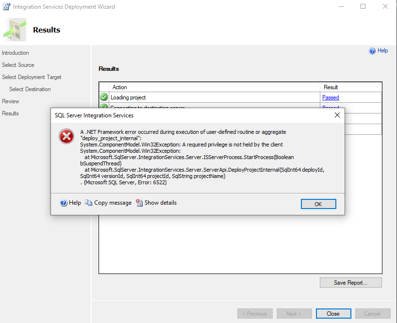Click the green checkmark beside Loading project
This screenshot has width=397, height=323.
click(x=103, y=97)
